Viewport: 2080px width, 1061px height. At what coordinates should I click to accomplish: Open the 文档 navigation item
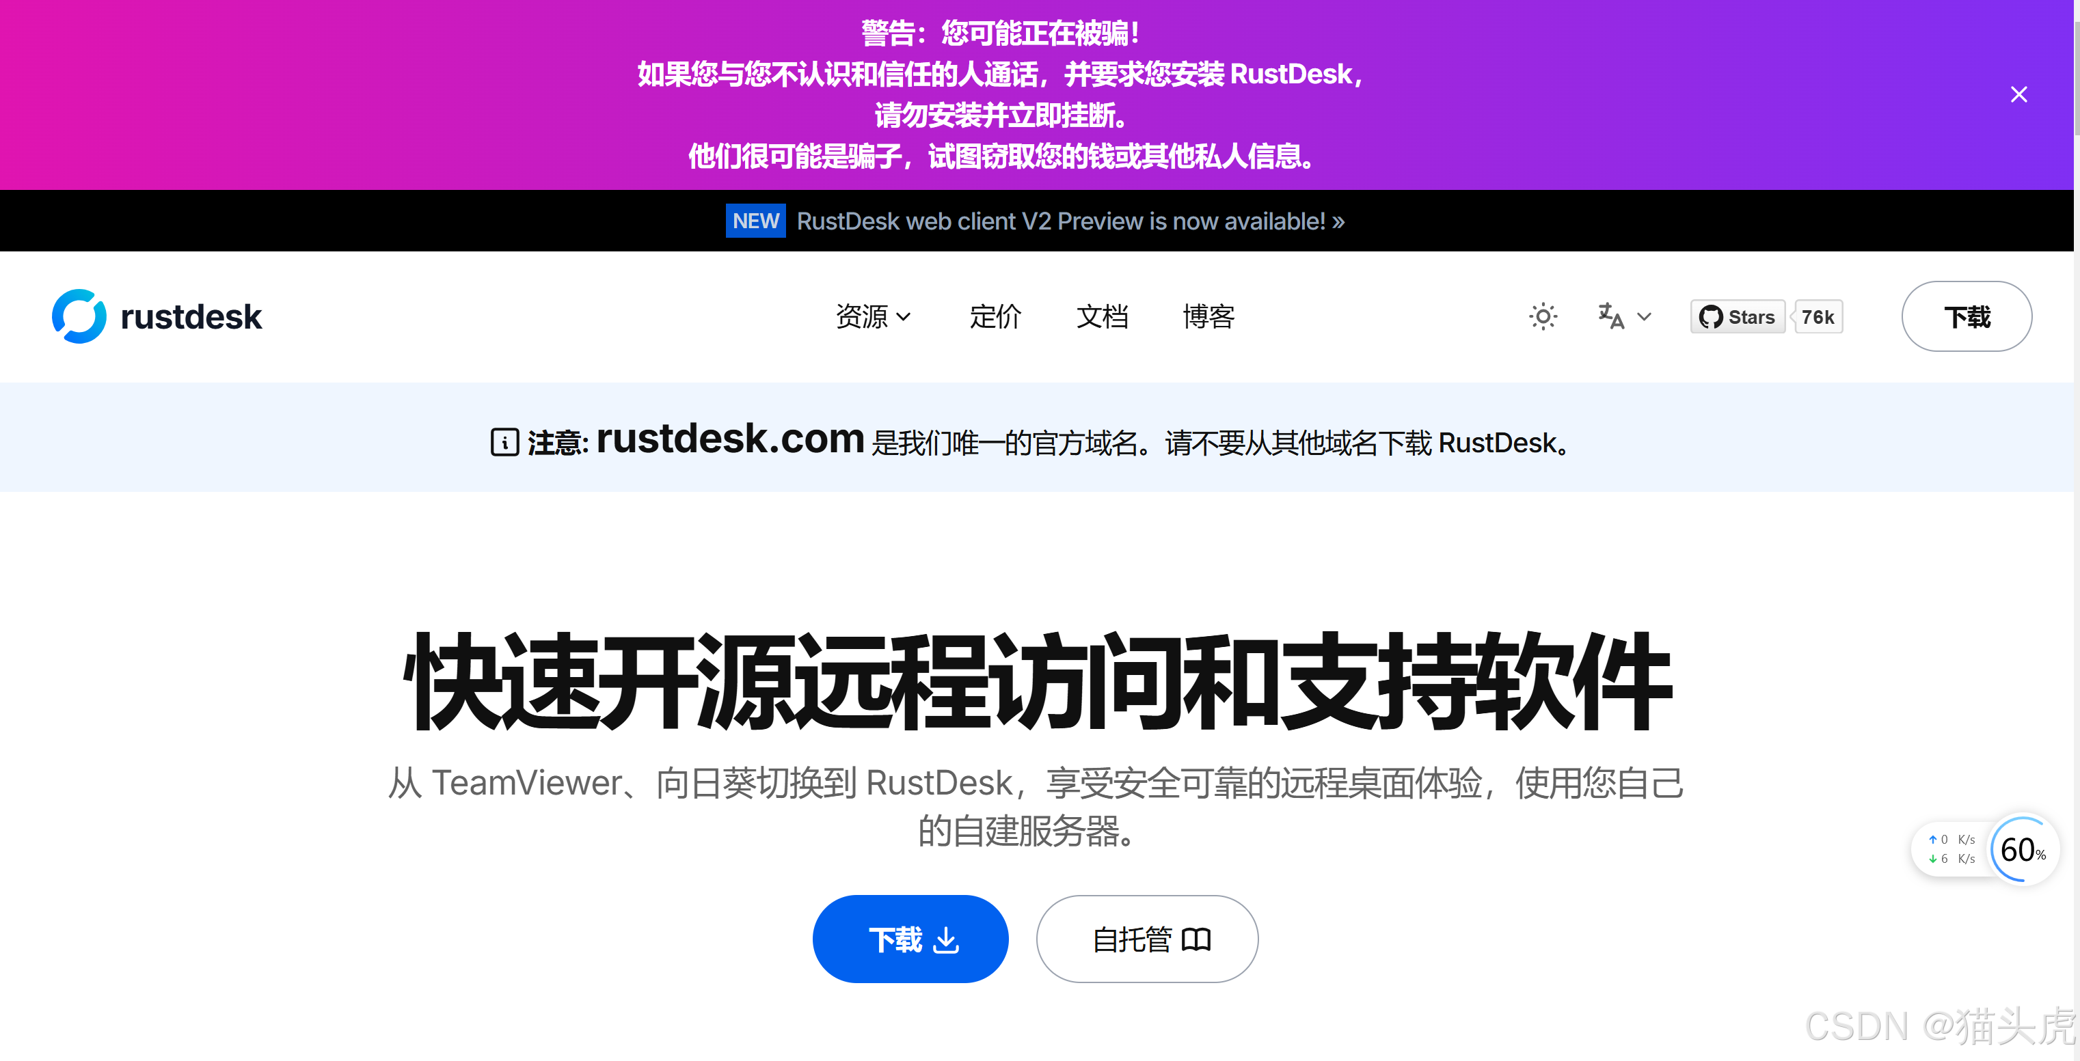tap(1103, 316)
